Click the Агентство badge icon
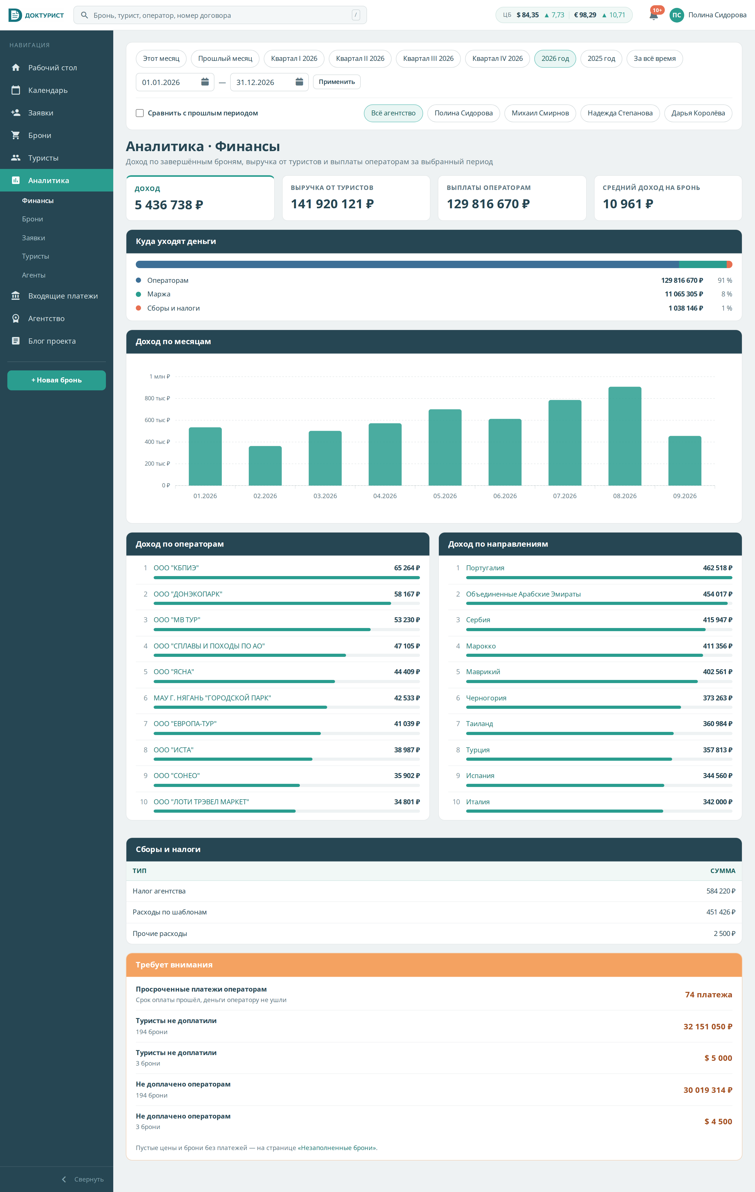The height and width of the screenshot is (1192, 755). 16,318
